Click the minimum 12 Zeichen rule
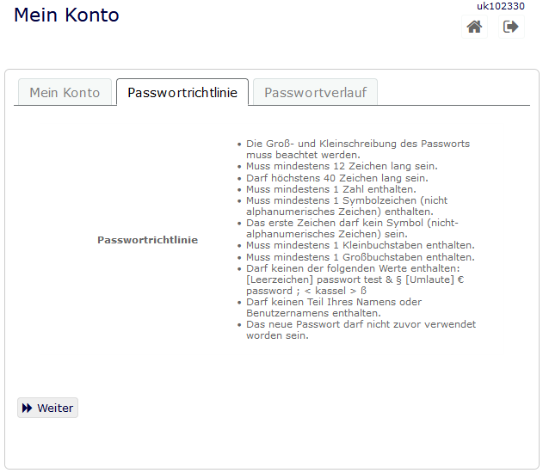The image size is (543, 473). tap(342, 166)
